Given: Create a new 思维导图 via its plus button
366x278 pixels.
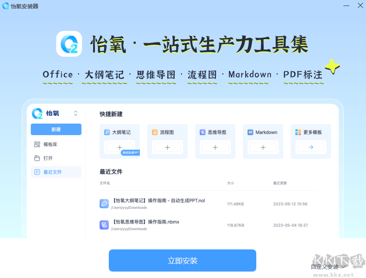Looking at the screenshot, I should tap(215, 147).
